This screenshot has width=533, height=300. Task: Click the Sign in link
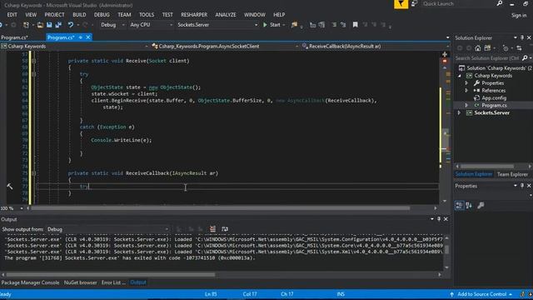(519, 15)
